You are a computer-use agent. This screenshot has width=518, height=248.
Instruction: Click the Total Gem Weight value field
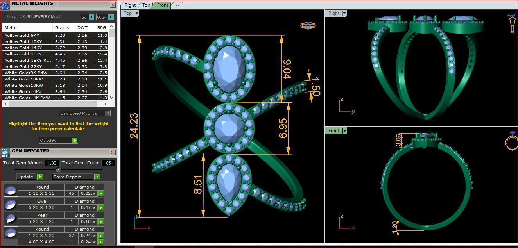pyautogui.click(x=52, y=163)
